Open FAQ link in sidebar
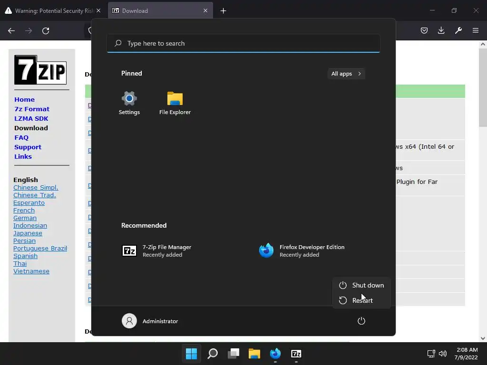 (21, 137)
